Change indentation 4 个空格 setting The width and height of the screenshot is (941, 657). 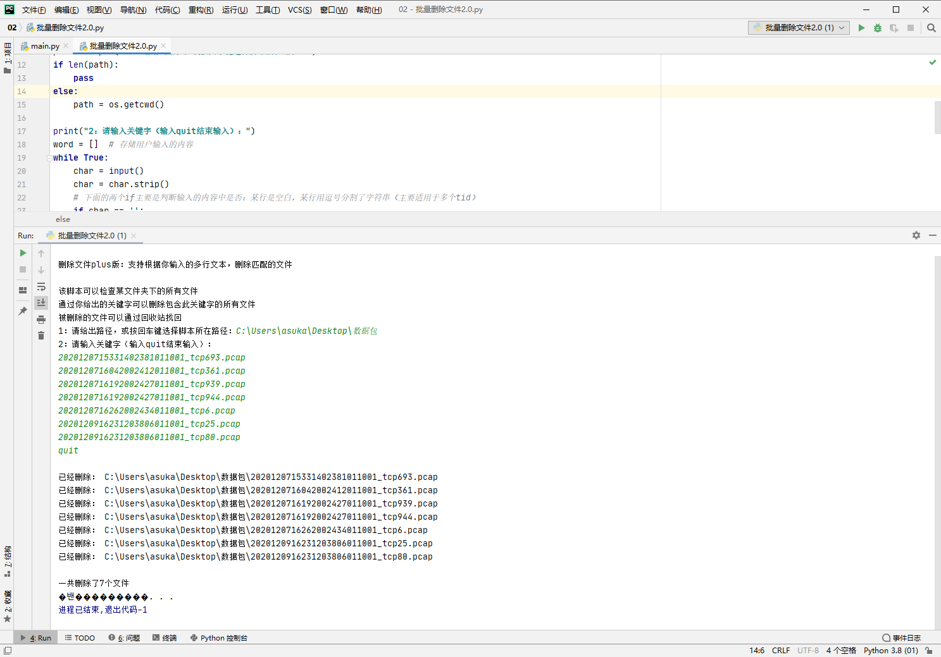click(x=841, y=651)
